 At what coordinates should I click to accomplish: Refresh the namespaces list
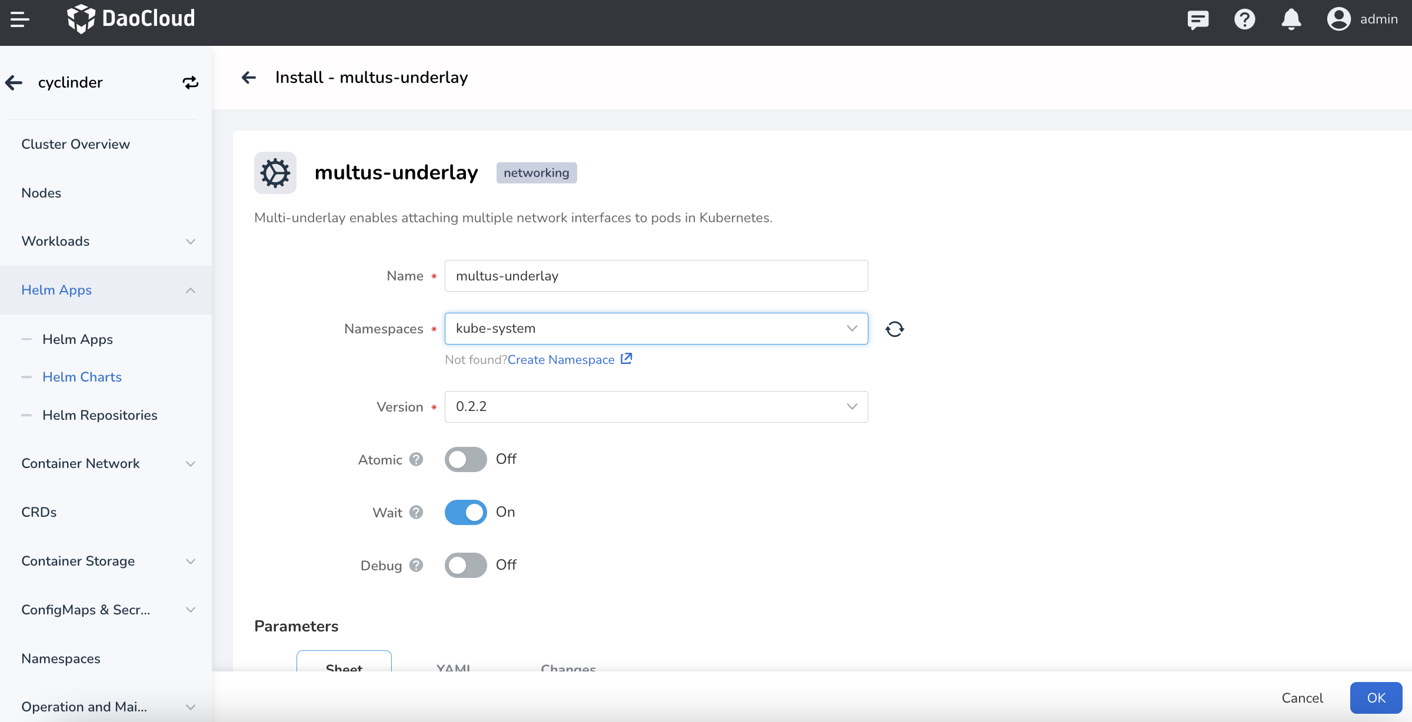tap(895, 329)
